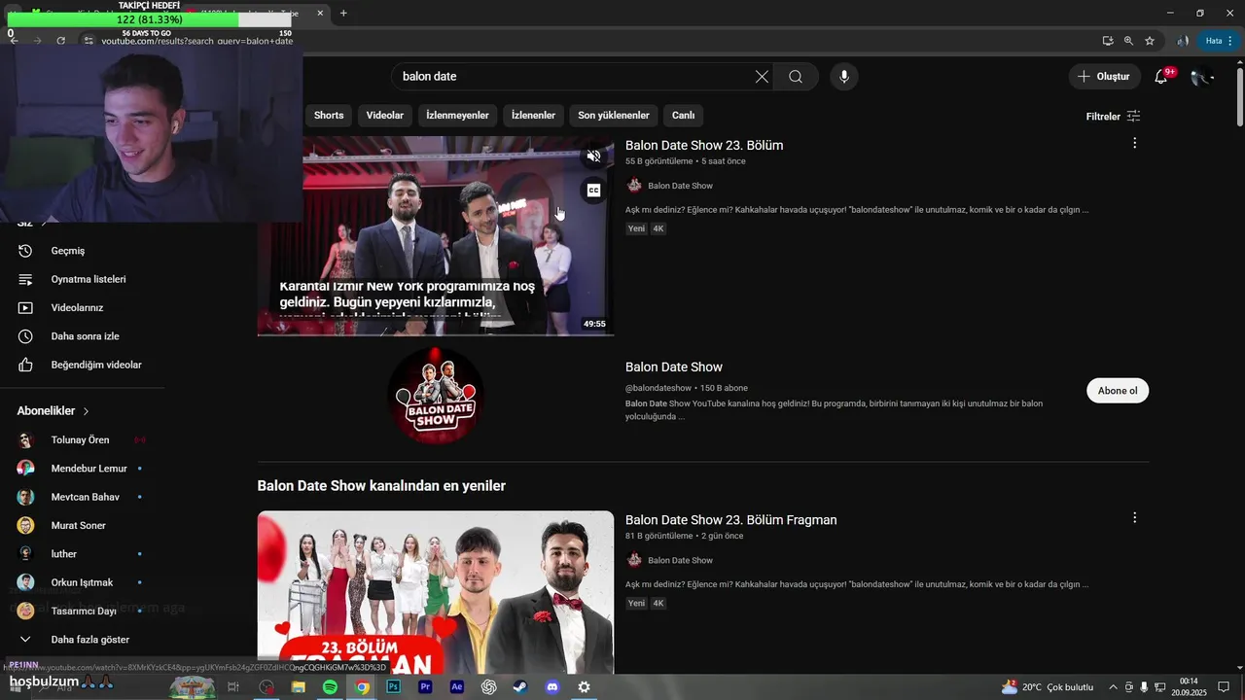This screenshot has height=700, width=1245.
Task: Open options menu for Balon Date Show 23. Bölüm
Action: click(1134, 143)
